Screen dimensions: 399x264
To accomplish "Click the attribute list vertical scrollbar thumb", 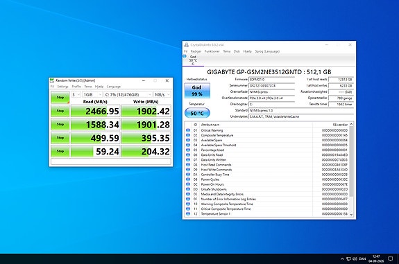I will (351, 161).
